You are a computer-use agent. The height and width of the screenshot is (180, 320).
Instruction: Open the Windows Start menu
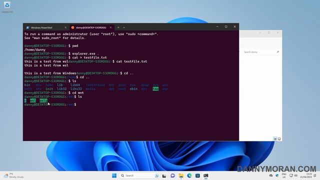(114, 175)
